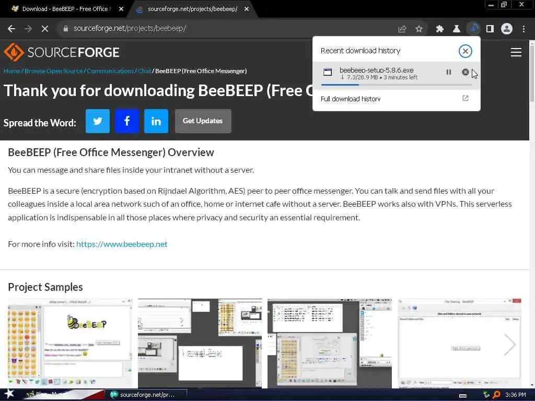Click the sourceforge.net taskbar button
The width and height of the screenshot is (535, 401).
(x=146, y=395)
